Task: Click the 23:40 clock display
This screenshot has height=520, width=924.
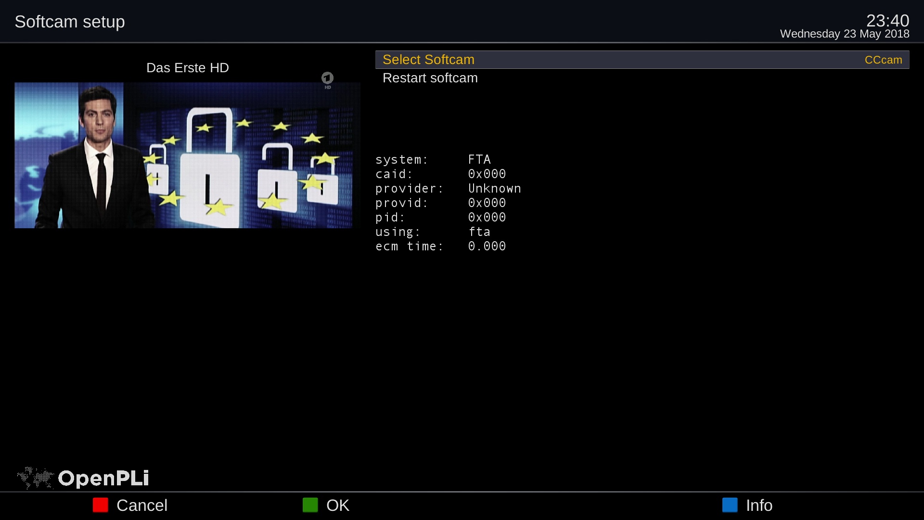Action: click(x=887, y=20)
